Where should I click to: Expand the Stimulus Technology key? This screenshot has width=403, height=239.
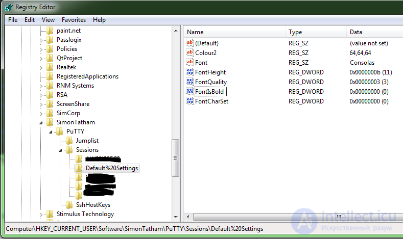[x=41, y=215]
